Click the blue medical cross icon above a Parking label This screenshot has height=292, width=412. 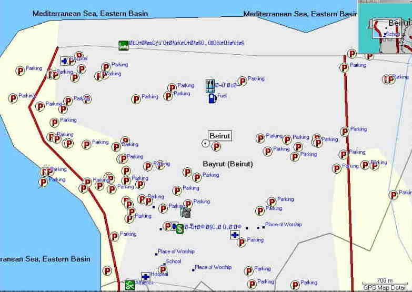click(x=235, y=235)
